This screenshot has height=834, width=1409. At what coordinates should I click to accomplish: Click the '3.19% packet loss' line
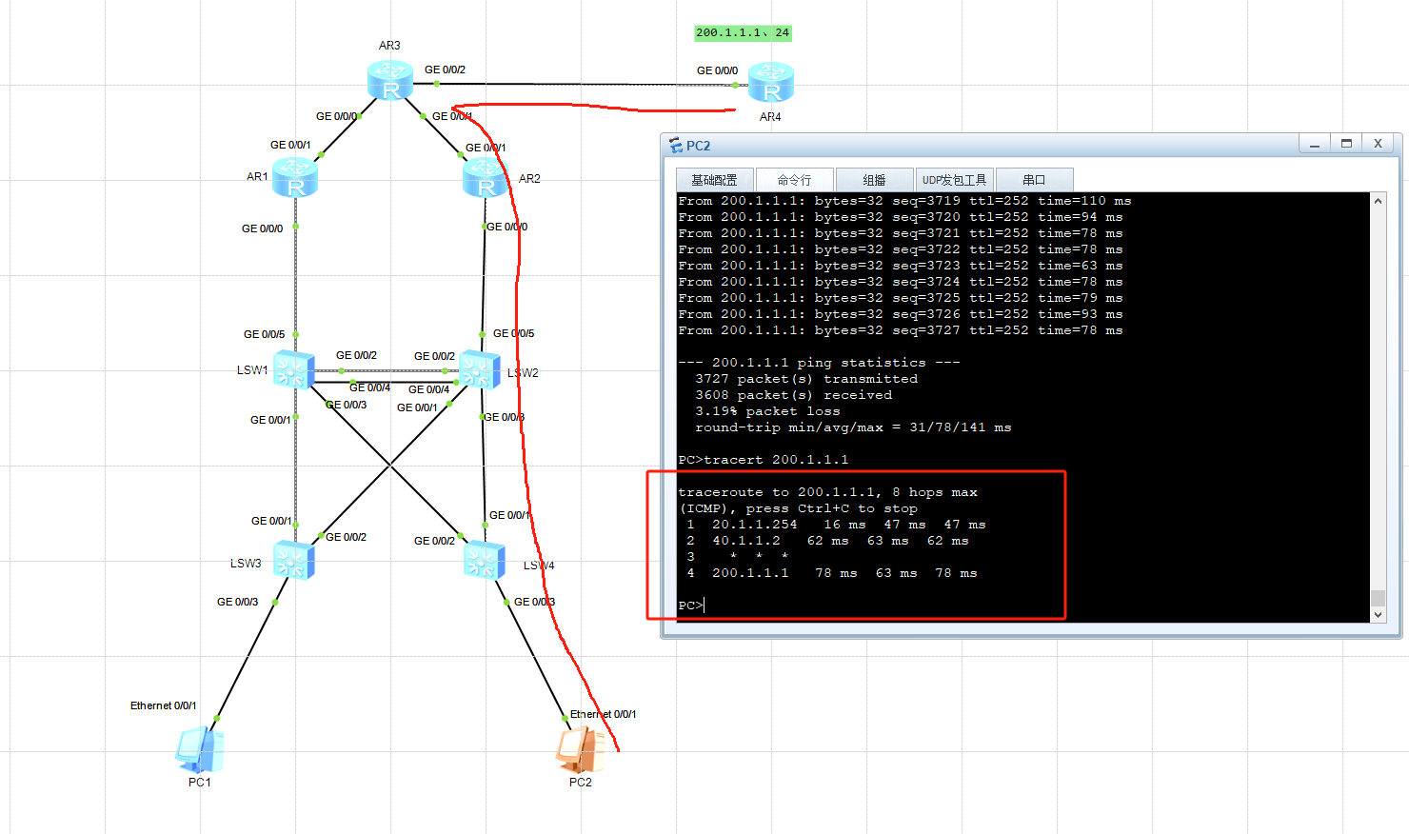767,411
